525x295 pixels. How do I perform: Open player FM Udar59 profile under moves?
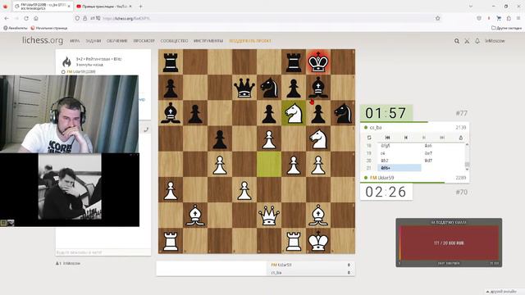pos(381,178)
